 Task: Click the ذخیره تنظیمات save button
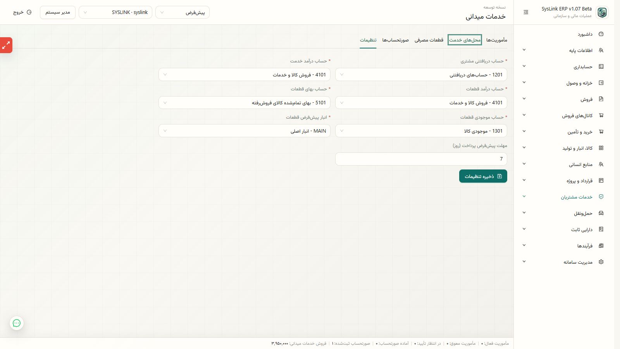click(483, 176)
